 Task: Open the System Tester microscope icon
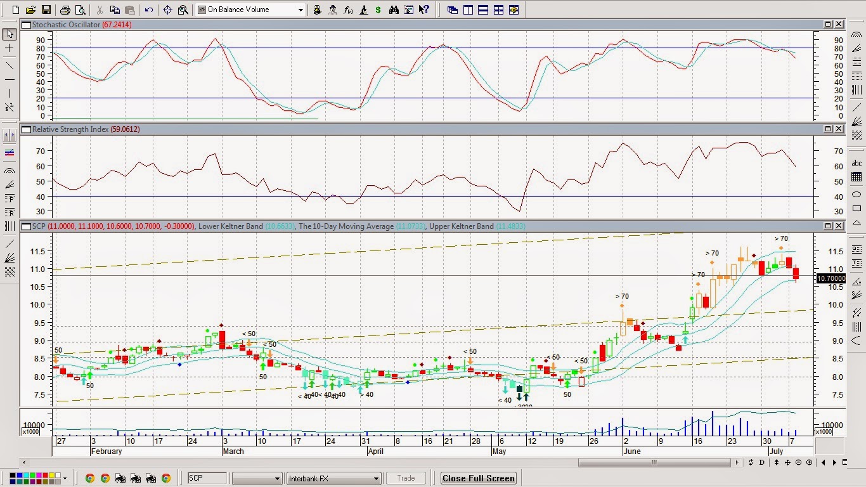(363, 10)
